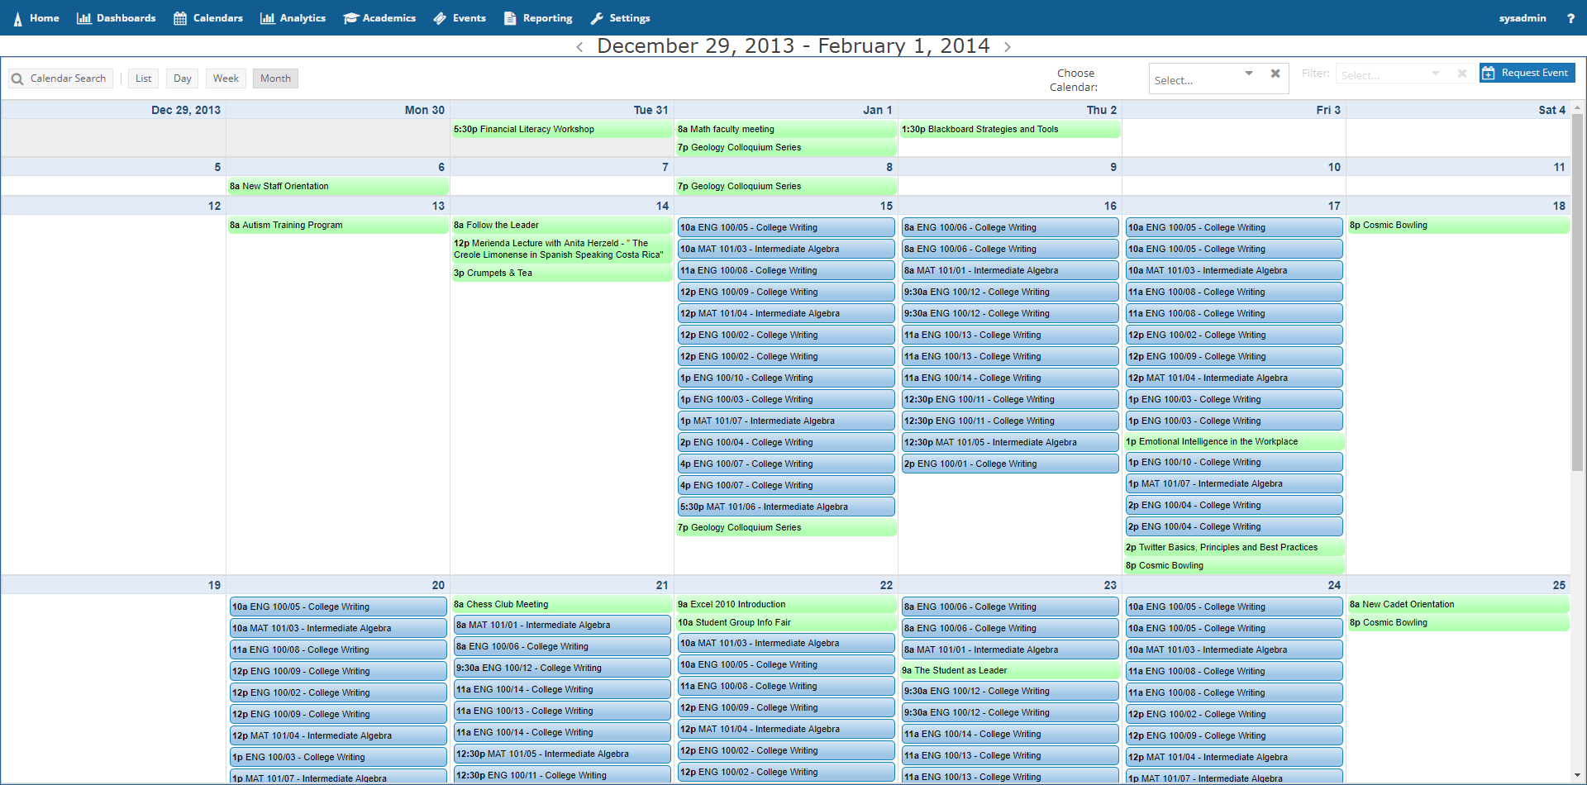The height and width of the screenshot is (785, 1587).
Task: Open the Reporting menu
Action: coord(538,18)
